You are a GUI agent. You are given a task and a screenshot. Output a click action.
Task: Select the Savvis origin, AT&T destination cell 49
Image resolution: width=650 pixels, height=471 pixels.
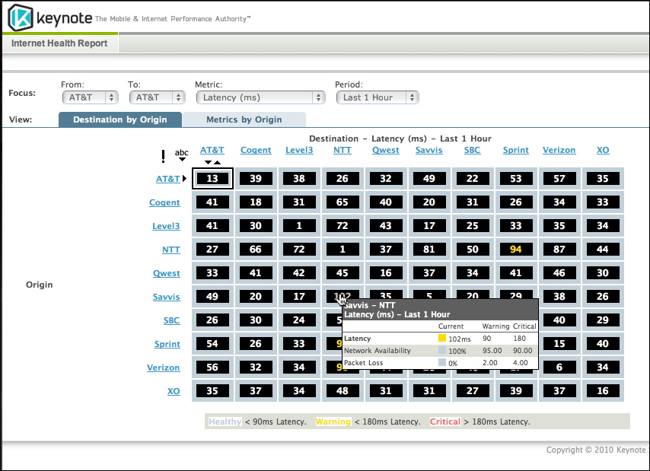coord(212,297)
